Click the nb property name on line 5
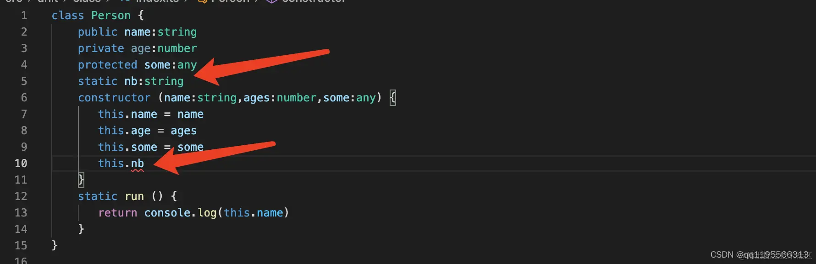The height and width of the screenshot is (264, 816). click(x=131, y=81)
